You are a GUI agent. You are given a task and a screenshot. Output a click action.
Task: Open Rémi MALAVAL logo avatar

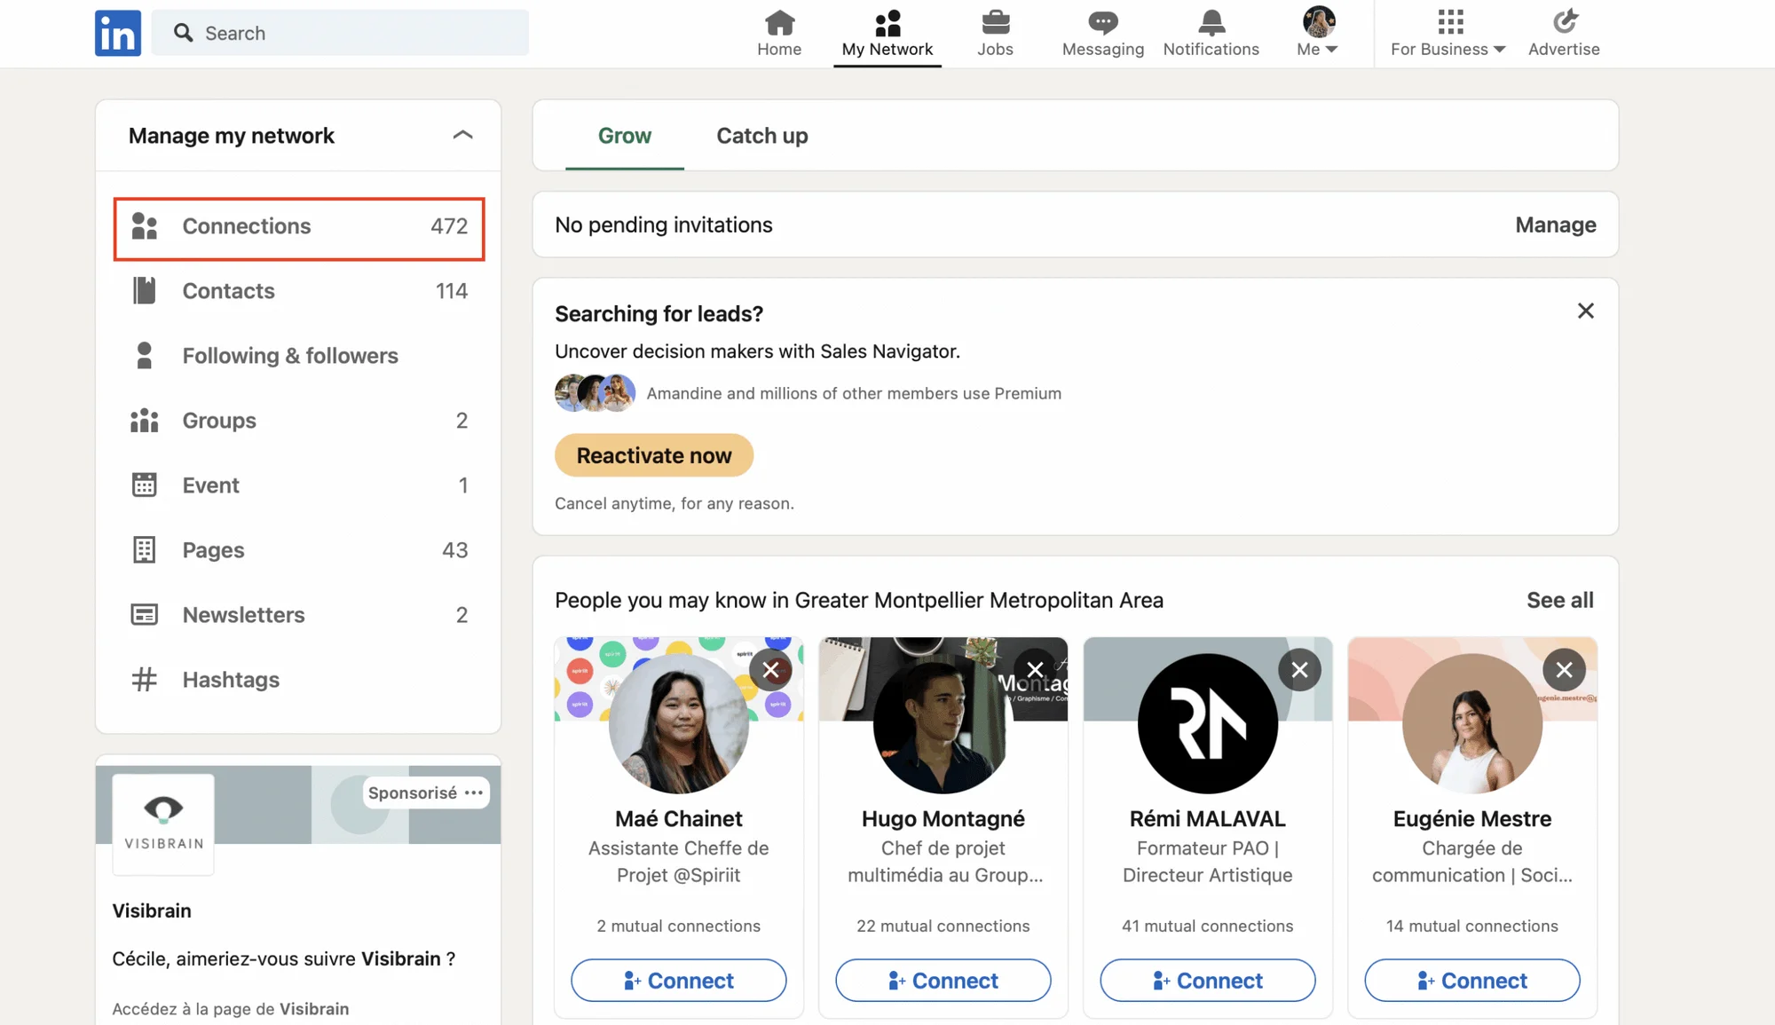[x=1208, y=723]
